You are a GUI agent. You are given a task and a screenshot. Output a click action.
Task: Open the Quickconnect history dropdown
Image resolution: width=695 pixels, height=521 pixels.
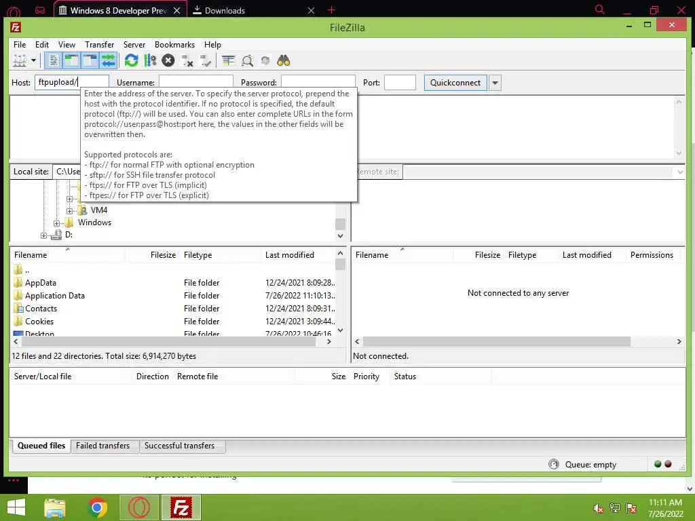(495, 82)
